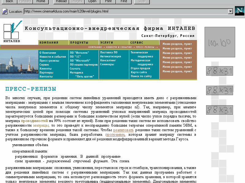Image resolution: width=245 pixels, height=183 pixels.
Task: Open the Методика "Пять шагов" link
Action: [82, 74]
